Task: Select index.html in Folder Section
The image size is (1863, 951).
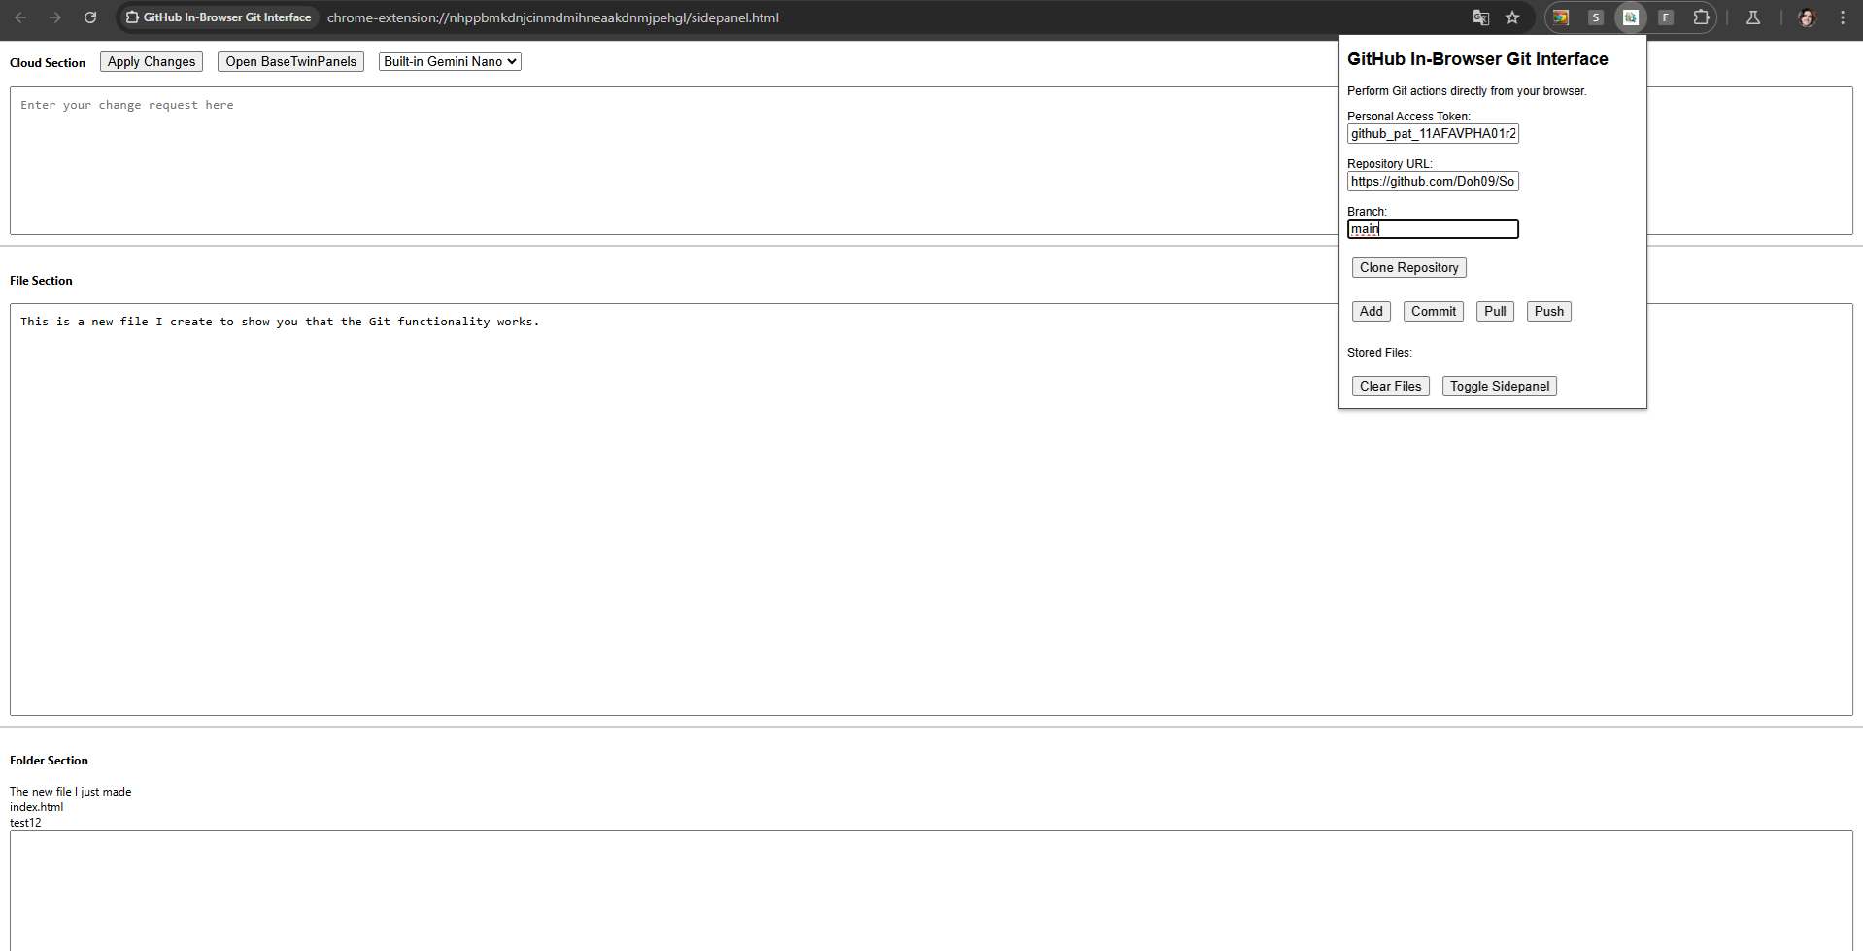Action: [x=37, y=807]
